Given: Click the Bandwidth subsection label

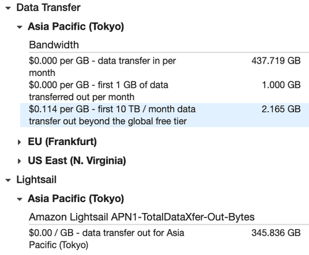Looking at the screenshot, I should 54,45.
